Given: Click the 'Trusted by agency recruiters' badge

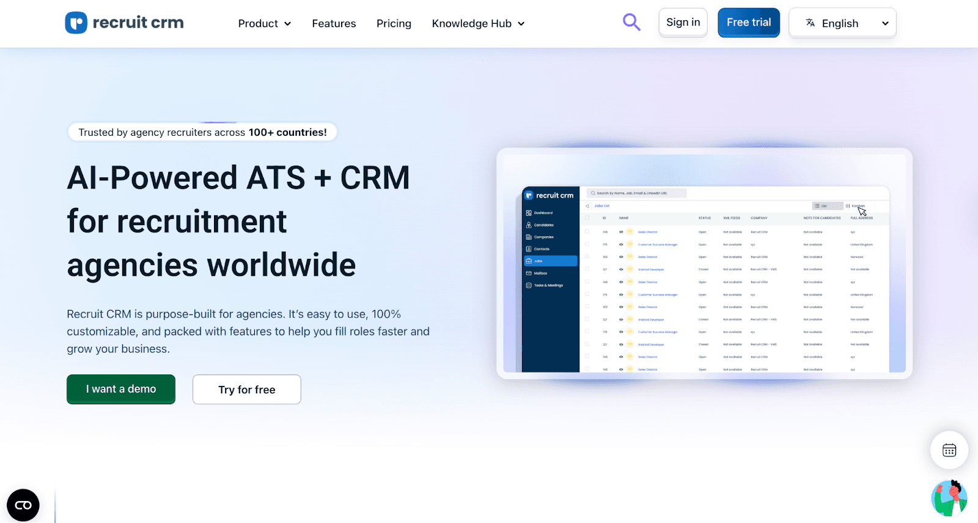Looking at the screenshot, I should pos(202,132).
